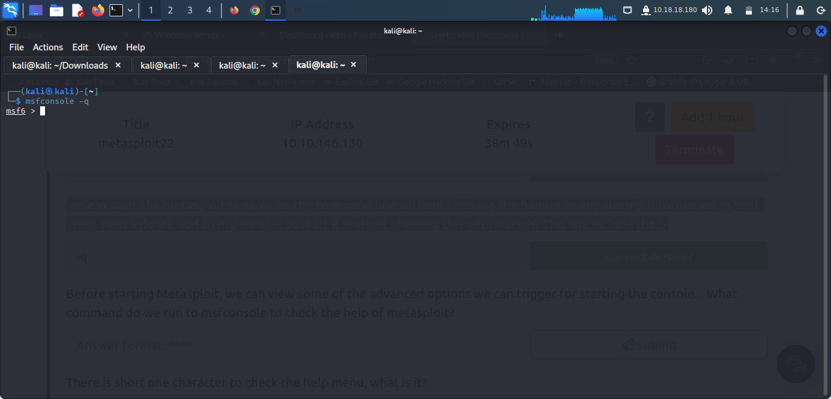Click the (kali㉿kali)-[~] prompt line
The width and height of the screenshot is (831, 399).
[x=52, y=92]
